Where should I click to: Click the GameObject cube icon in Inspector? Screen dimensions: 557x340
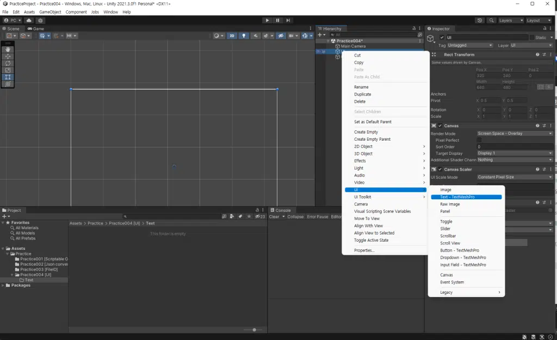coord(431,38)
